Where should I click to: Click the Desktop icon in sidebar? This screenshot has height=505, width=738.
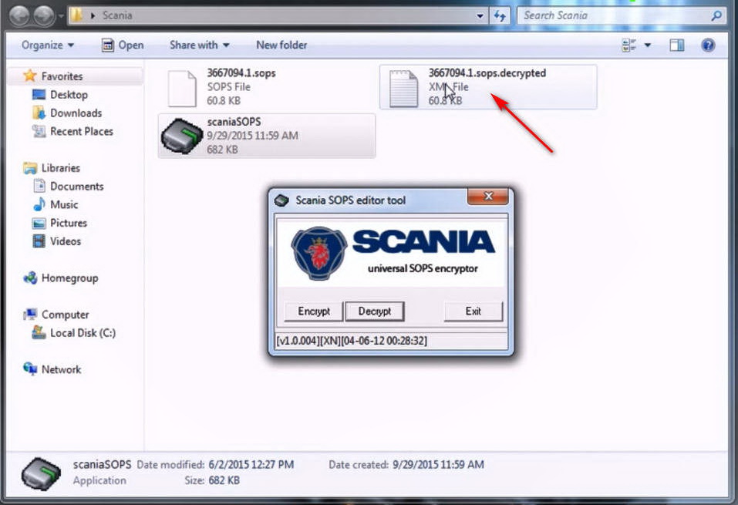tap(39, 95)
